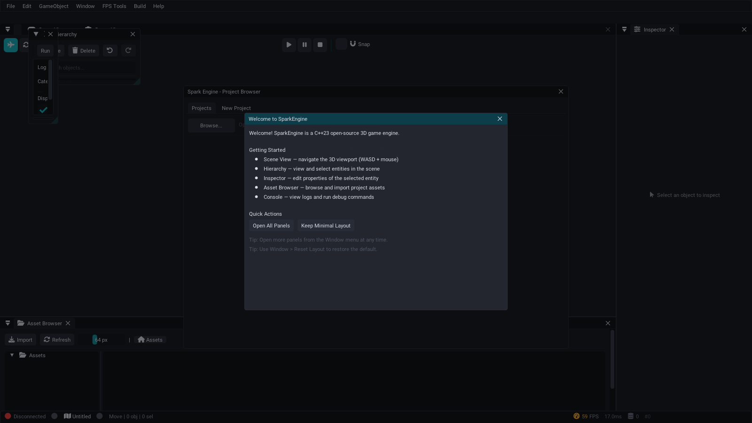
Task: Click the Asset Browser folder tab icon
Action: pyautogui.click(x=21, y=323)
